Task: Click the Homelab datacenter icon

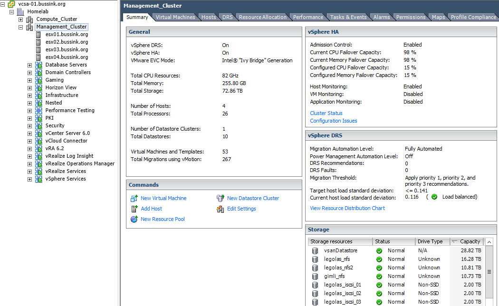Action: pos(21,12)
